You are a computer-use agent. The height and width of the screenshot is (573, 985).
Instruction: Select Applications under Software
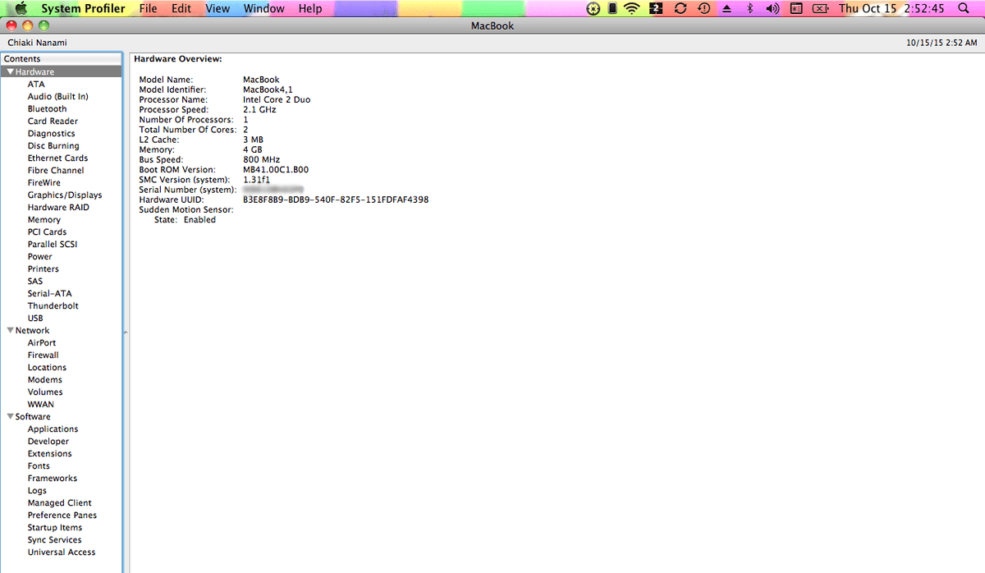click(x=53, y=429)
